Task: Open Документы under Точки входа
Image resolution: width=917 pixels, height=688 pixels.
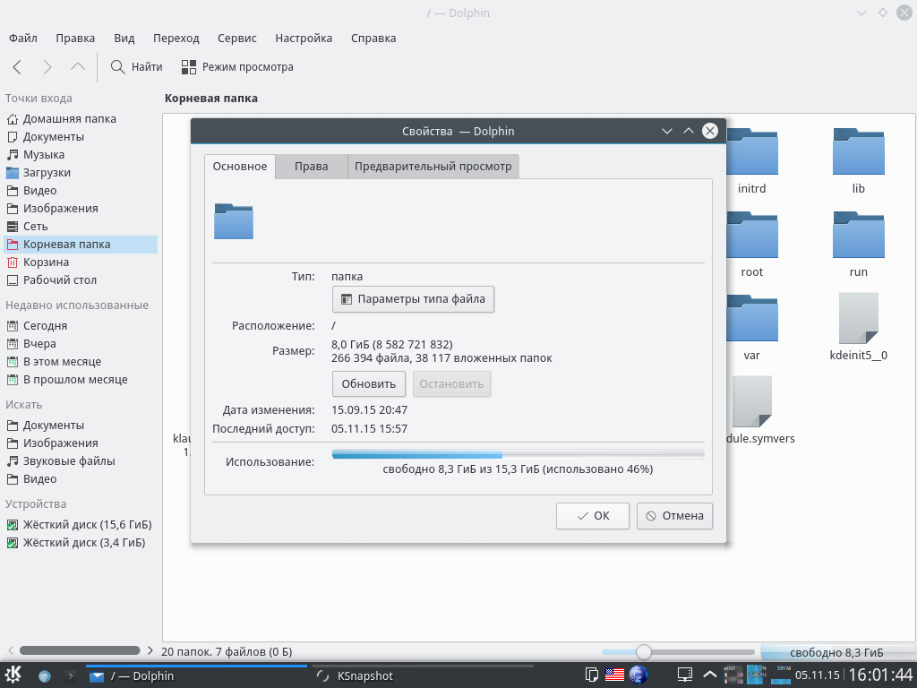Action: [79, 137]
